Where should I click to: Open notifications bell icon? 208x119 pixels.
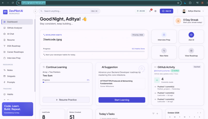pos(150,11)
